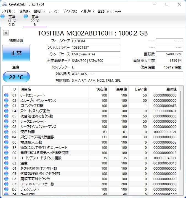Image resolution: width=186 pixels, height=198 pixels.
Task: Click status orb for 07 シークエラーレート
Action: pos(6,121)
